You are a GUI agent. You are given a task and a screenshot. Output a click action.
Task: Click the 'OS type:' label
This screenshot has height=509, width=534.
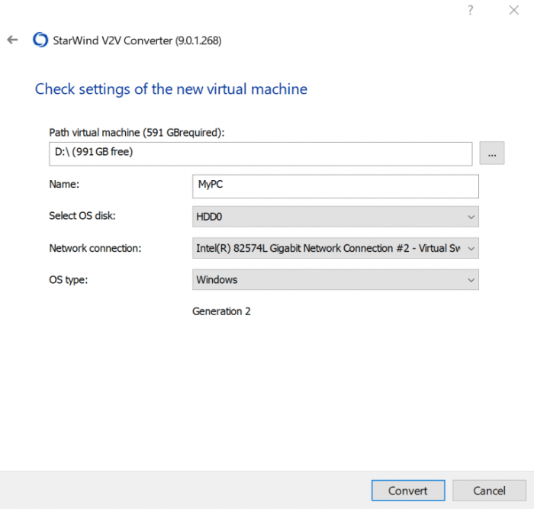point(69,280)
